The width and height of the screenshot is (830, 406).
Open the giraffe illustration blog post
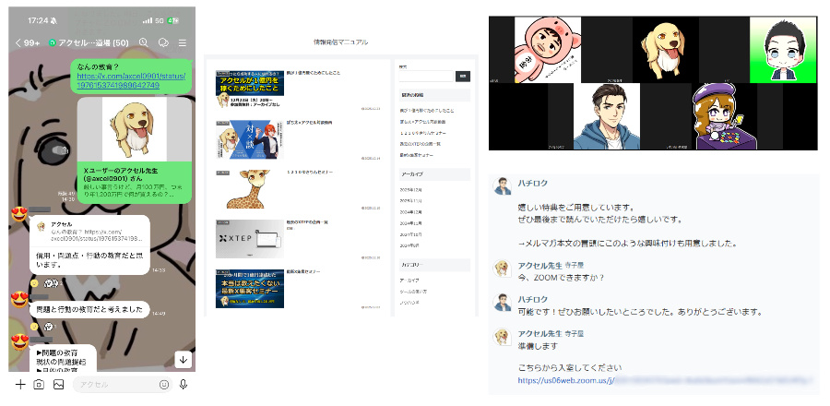pos(250,187)
